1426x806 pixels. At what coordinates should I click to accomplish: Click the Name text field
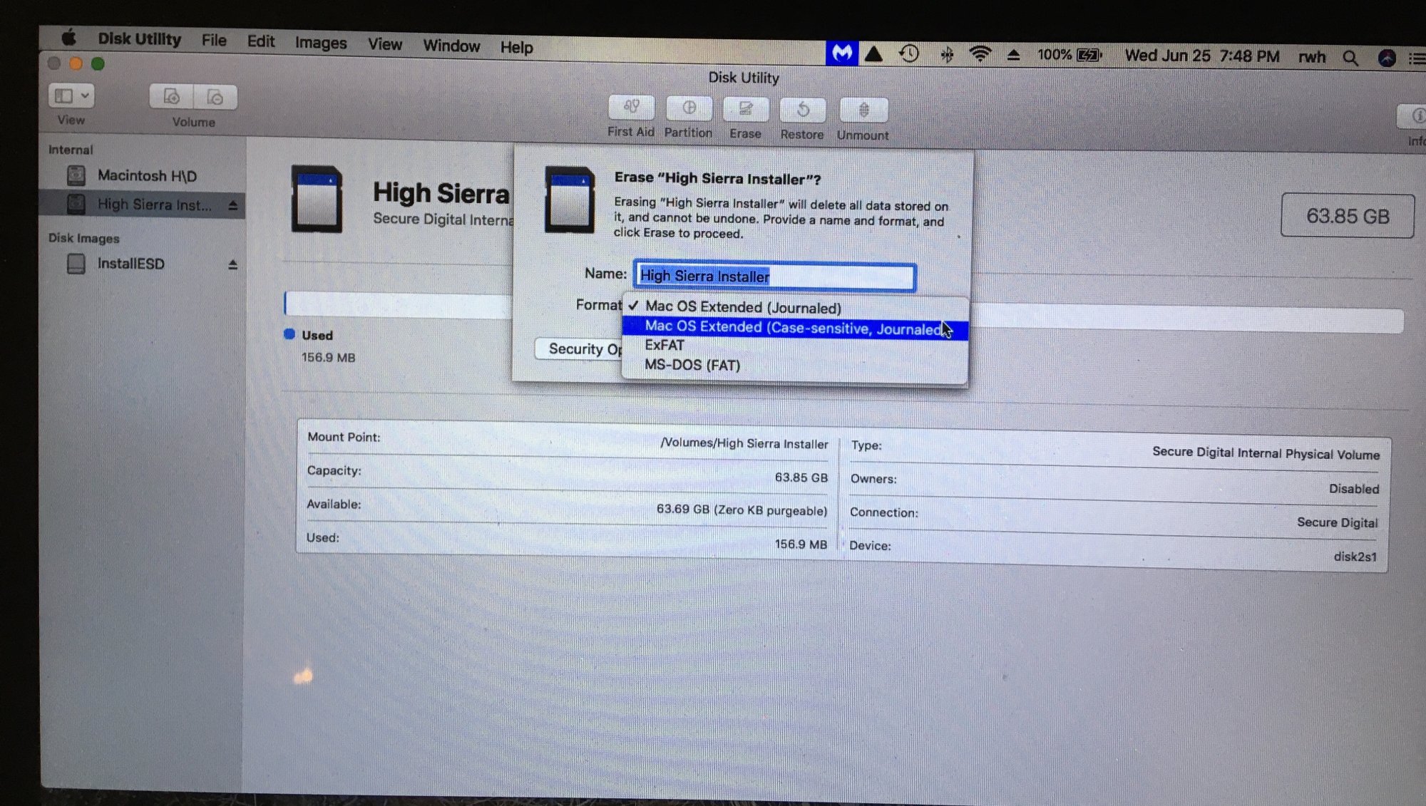click(x=774, y=277)
